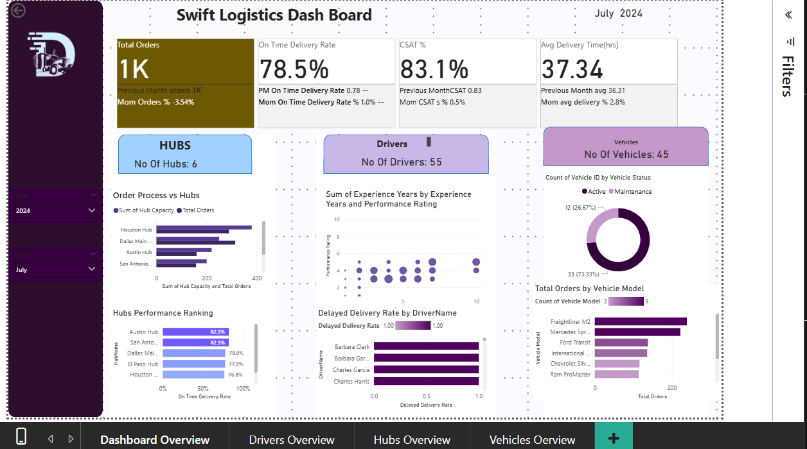This screenshot has height=449, width=807.
Task: Select Austin Hub bar in performance ranking
Action: [x=195, y=332]
